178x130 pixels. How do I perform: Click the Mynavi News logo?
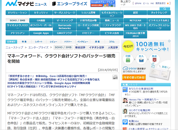pyautogui.click(x=26, y=3)
